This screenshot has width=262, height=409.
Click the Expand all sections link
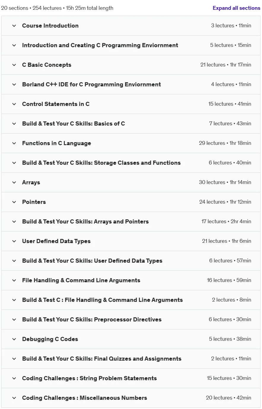click(x=236, y=8)
